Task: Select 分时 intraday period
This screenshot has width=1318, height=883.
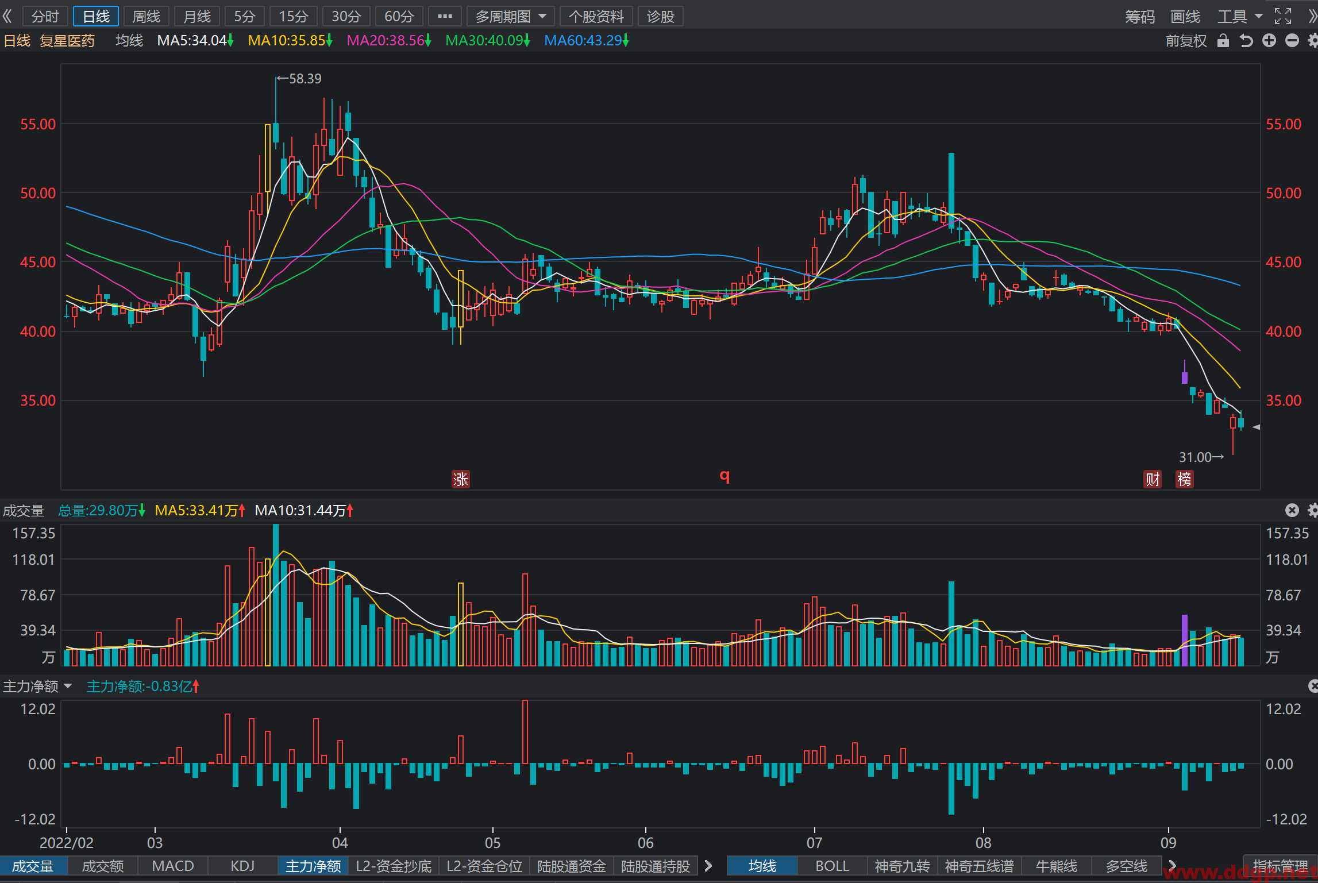Action: pos(45,16)
